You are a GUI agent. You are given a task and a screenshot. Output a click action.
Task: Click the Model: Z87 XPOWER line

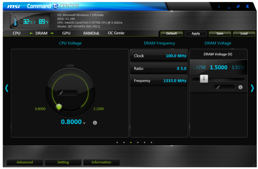79,26
